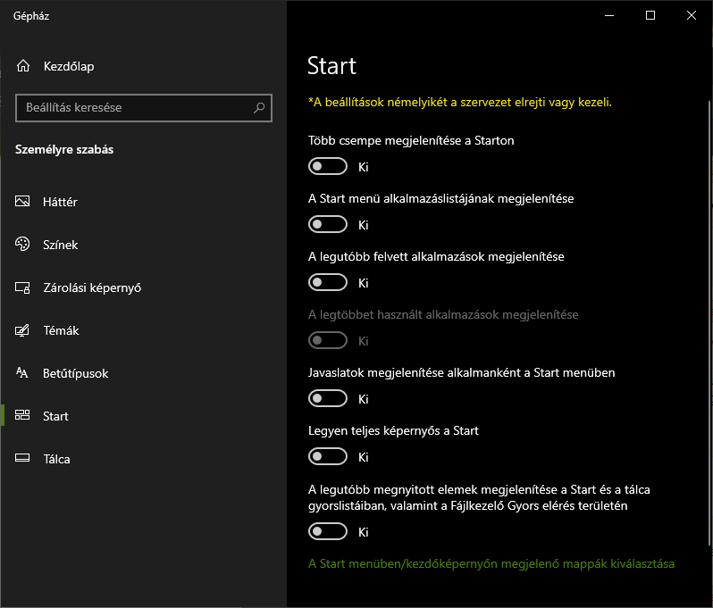The height and width of the screenshot is (608, 713).
Task: Open the Színek settings page
Action: click(x=61, y=245)
